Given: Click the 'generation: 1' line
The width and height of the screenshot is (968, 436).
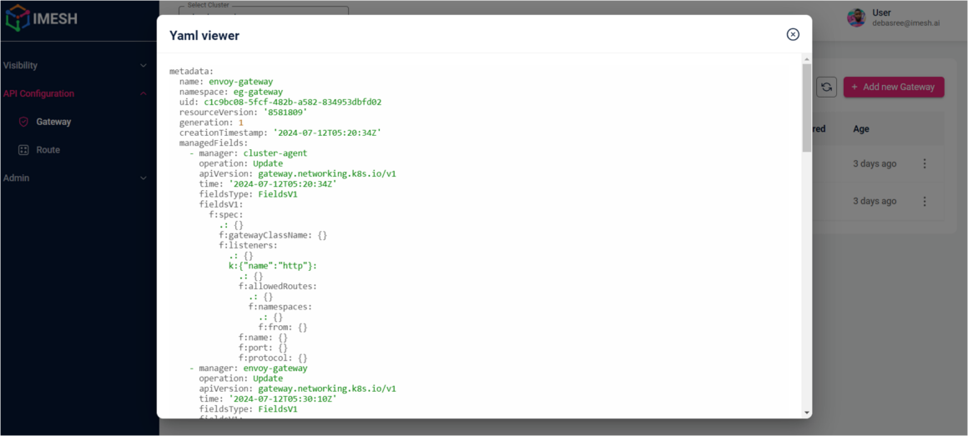Looking at the screenshot, I should 211,122.
